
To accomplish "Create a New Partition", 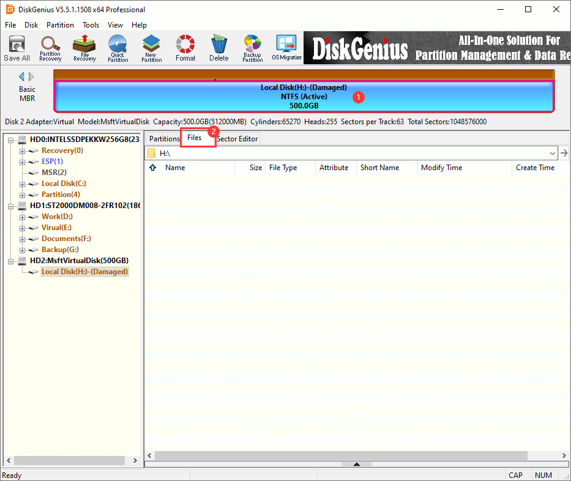I will pyautogui.click(x=152, y=48).
